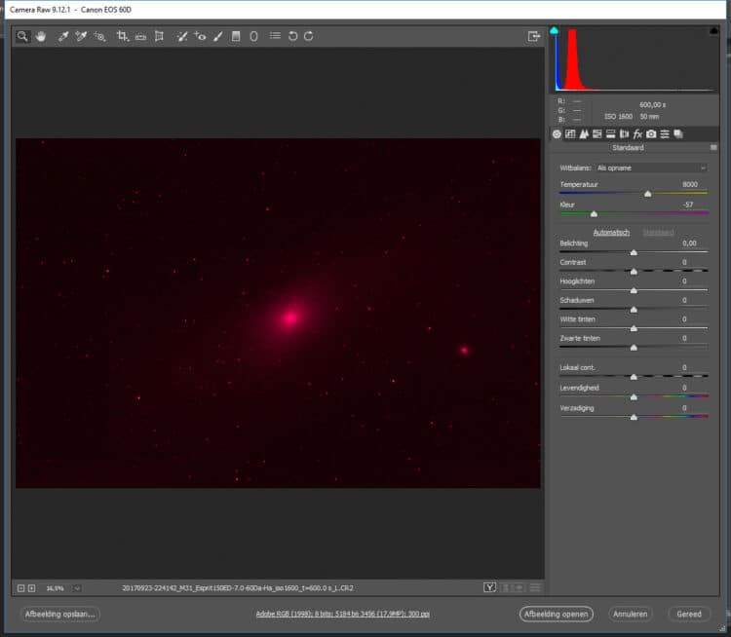Click the Afbeelding openen button

556,614
